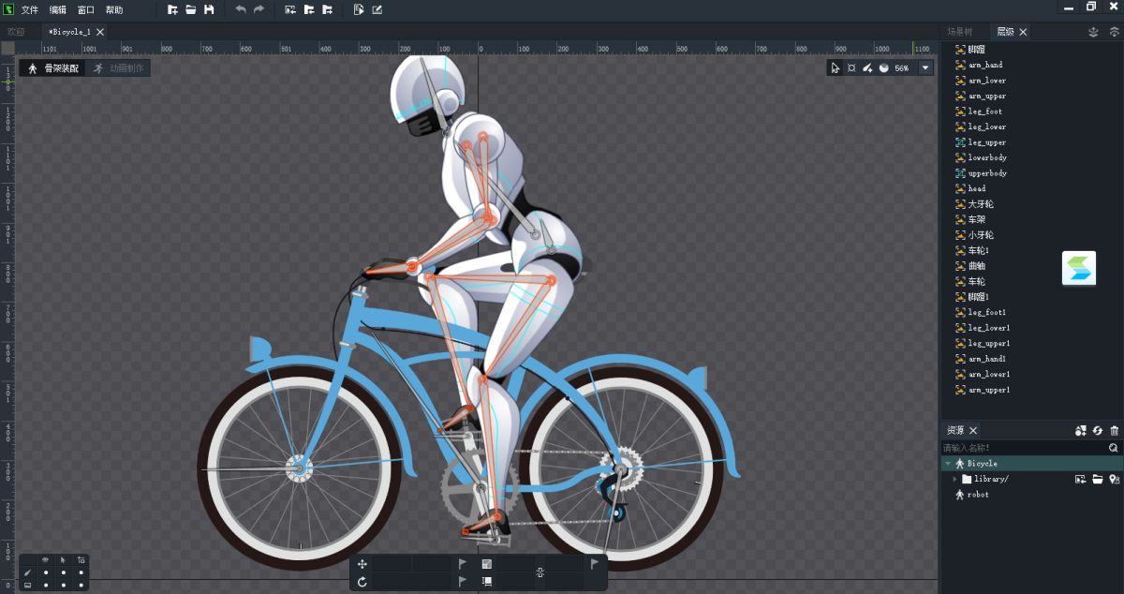This screenshot has height=594, width=1124.
Task: Switch to the 场景树 tab
Action: (x=959, y=32)
